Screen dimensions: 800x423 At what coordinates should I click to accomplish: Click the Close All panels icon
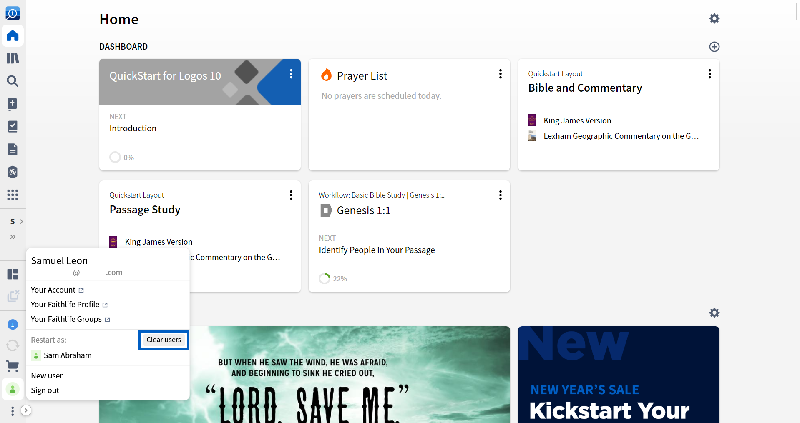pyautogui.click(x=13, y=296)
